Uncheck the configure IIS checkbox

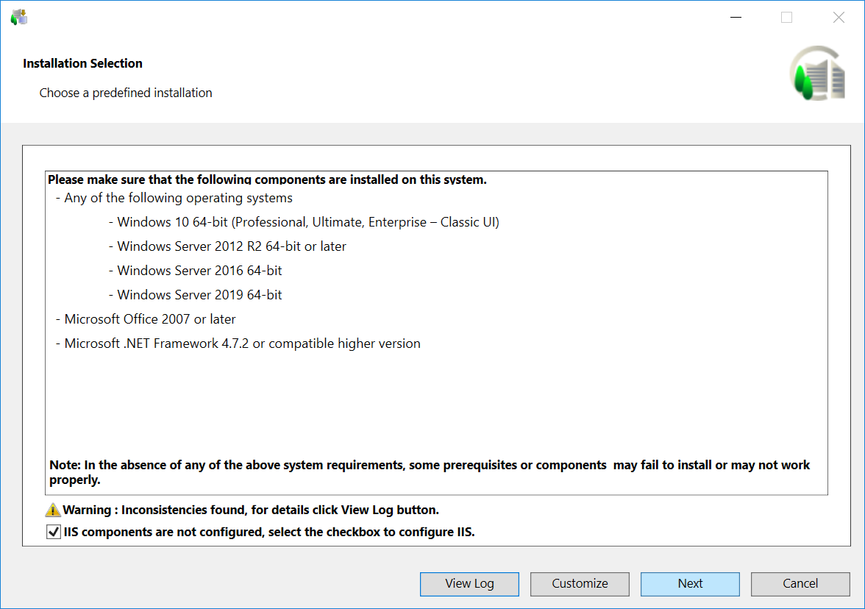click(x=54, y=532)
